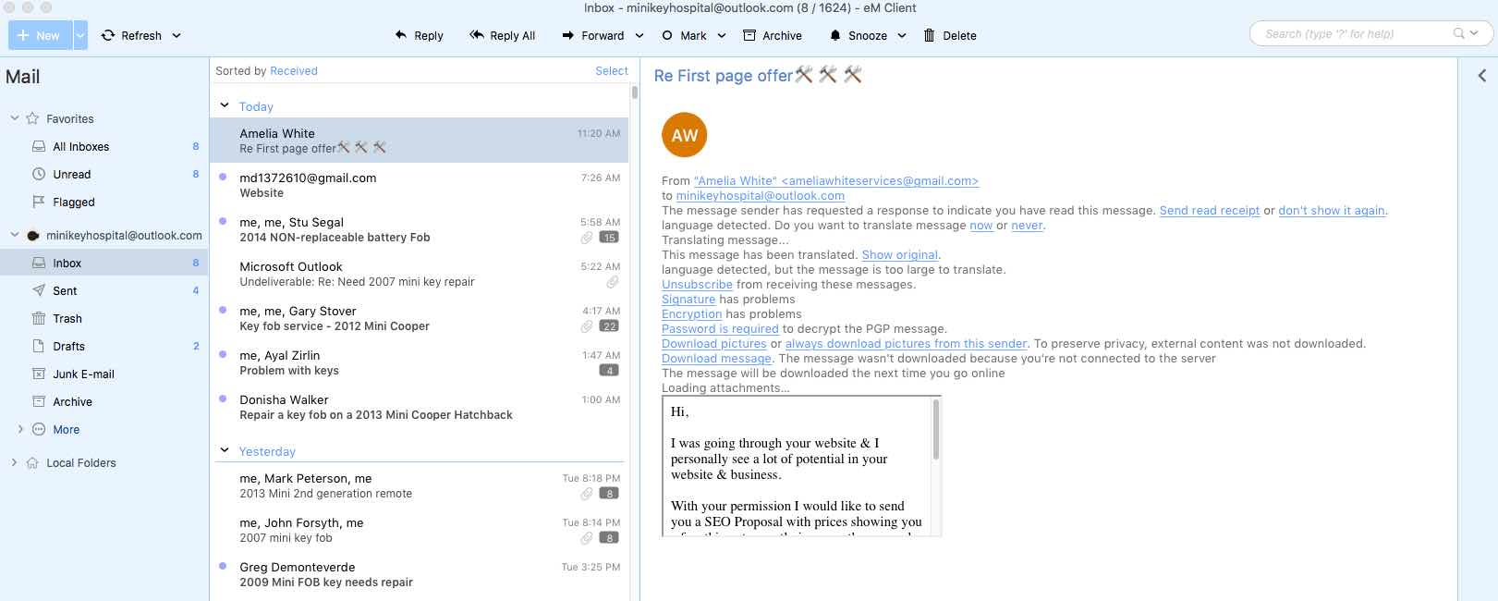Open Key fob service 2012 Mini Cooper thread
The image size is (1498, 601).
(420, 318)
